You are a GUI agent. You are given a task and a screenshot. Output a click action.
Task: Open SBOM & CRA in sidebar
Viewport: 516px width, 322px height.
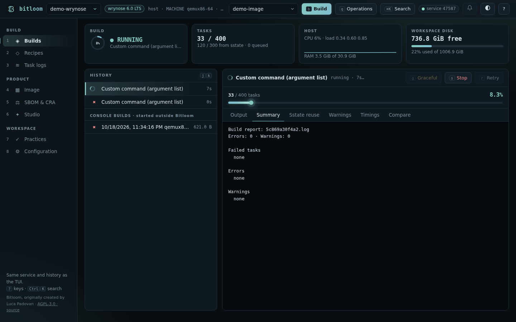pyautogui.click(x=39, y=102)
